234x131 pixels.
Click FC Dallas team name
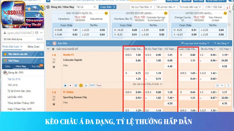(x=68, y=92)
